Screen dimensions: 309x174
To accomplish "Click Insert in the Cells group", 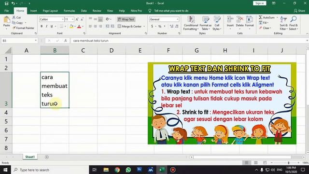I will 230,23.
